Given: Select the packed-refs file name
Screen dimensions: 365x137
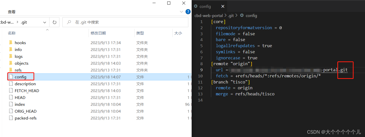Looking at the screenshot, I should click(x=26, y=118).
